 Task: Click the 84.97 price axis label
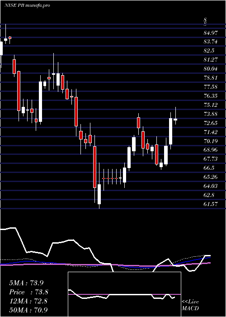[211, 33]
